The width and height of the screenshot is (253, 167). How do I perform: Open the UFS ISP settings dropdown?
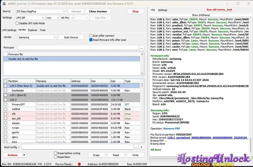coord(30,18)
